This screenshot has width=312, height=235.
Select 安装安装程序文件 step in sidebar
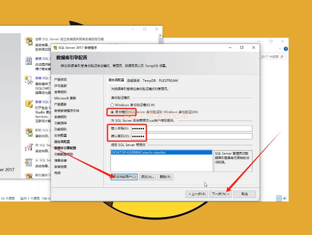tap(66, 111)
